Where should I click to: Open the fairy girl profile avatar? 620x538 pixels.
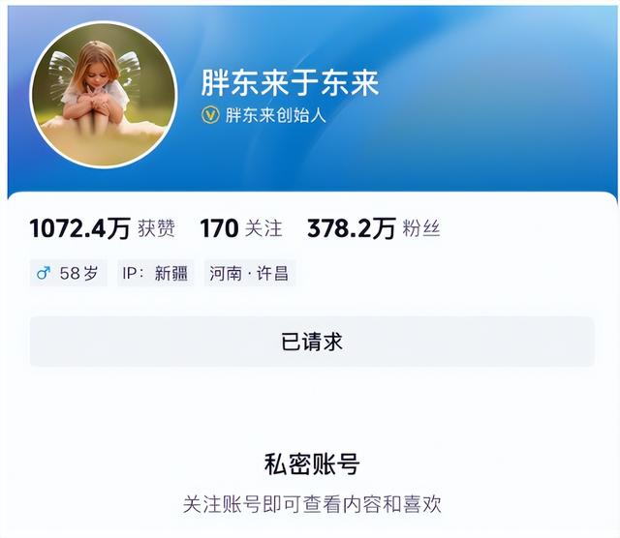(103, 95)
